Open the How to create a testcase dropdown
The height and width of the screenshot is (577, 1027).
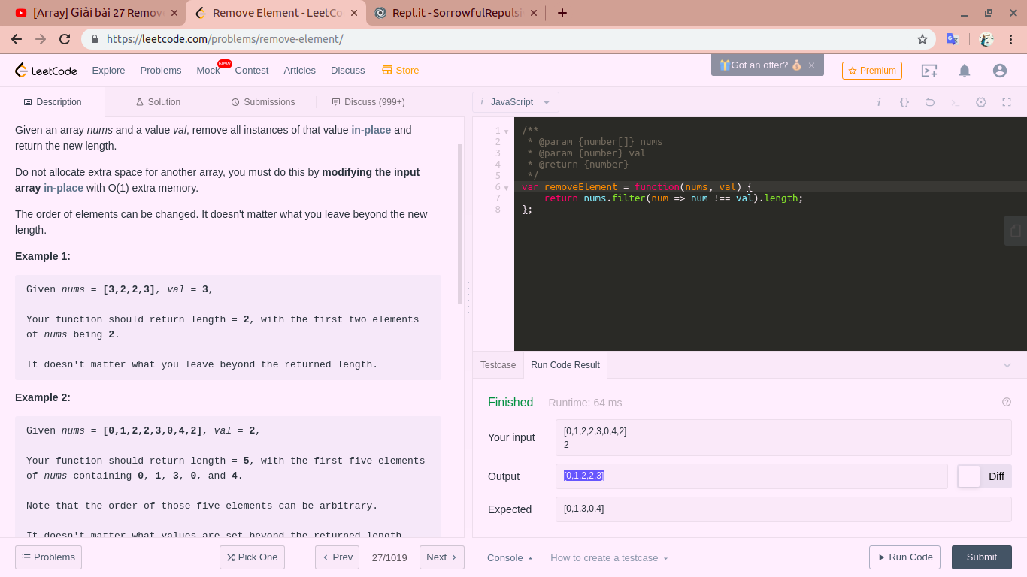(609, 557)
